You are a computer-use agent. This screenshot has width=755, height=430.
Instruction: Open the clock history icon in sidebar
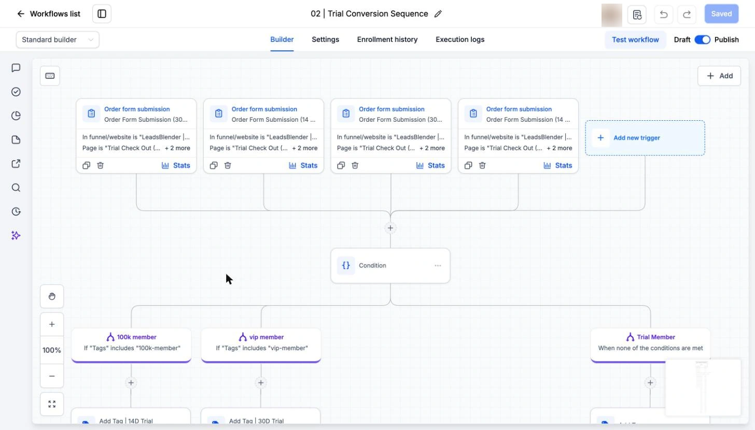click(x=16, y=211)
